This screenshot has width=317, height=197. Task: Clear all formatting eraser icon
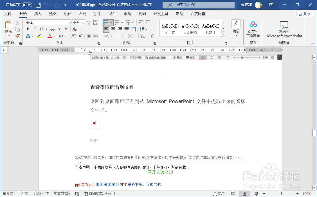pyautogui.click(x=75, y=29)
